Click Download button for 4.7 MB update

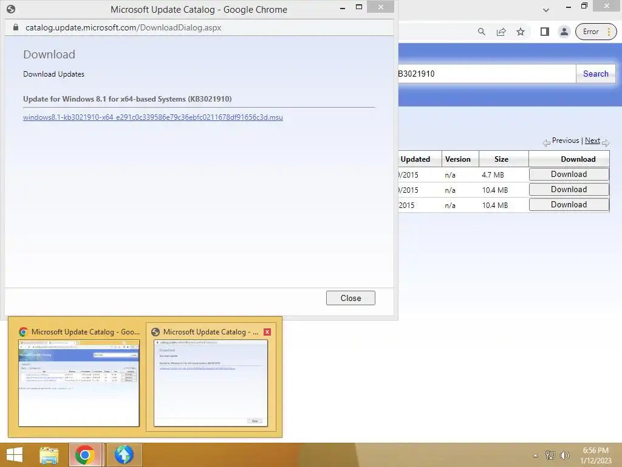[569, 174]
